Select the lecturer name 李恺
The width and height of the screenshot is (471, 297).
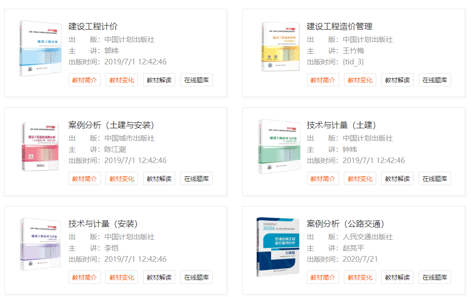click(111, 248)
